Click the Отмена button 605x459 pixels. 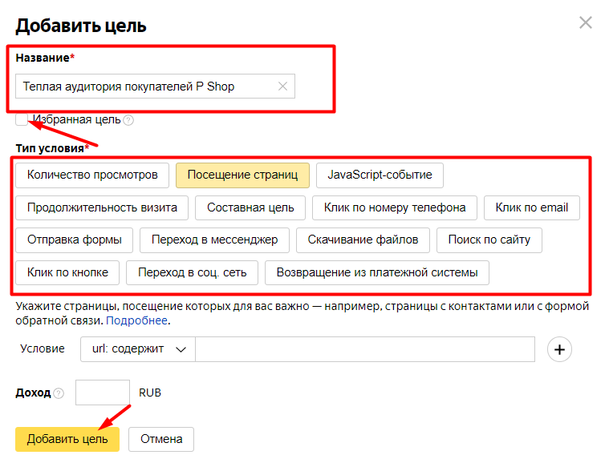click(161, 439)
